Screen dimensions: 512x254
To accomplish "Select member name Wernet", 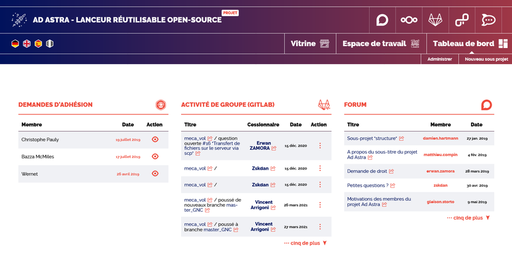I will pyautogui.click(x=29, y=174).
